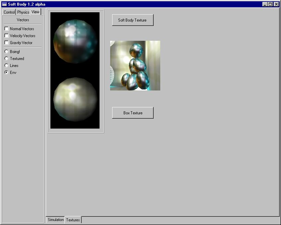Screen dimensions: 281x225
Task: Enable the Normal Vectors checkbox
Action: point(7,29)
